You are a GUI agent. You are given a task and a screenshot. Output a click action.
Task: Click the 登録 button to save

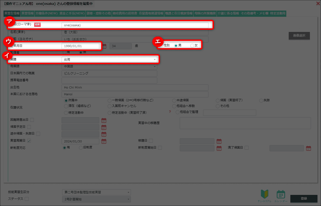304,199
